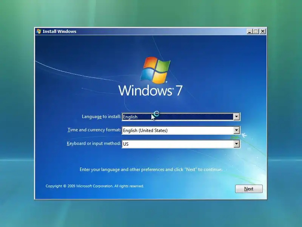The height and width of the screenshot is (227, 302).
Task: Click the Windows 7 wordmark
Action: (150, 90)
